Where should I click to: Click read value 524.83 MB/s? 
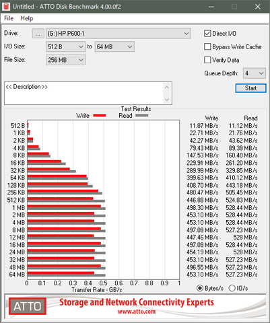pos(242,200)
